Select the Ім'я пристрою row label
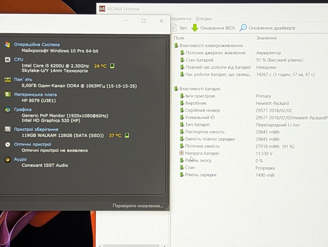Image resolution: width=328 pixels, height=247 pixels. tap(200, 96)
